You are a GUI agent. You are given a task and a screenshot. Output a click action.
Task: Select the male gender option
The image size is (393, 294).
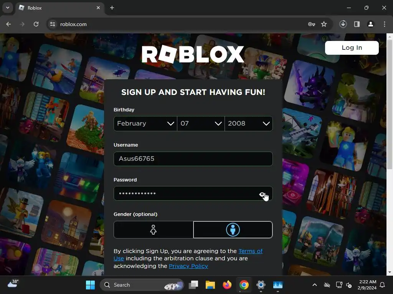click(x=233, y=230)
